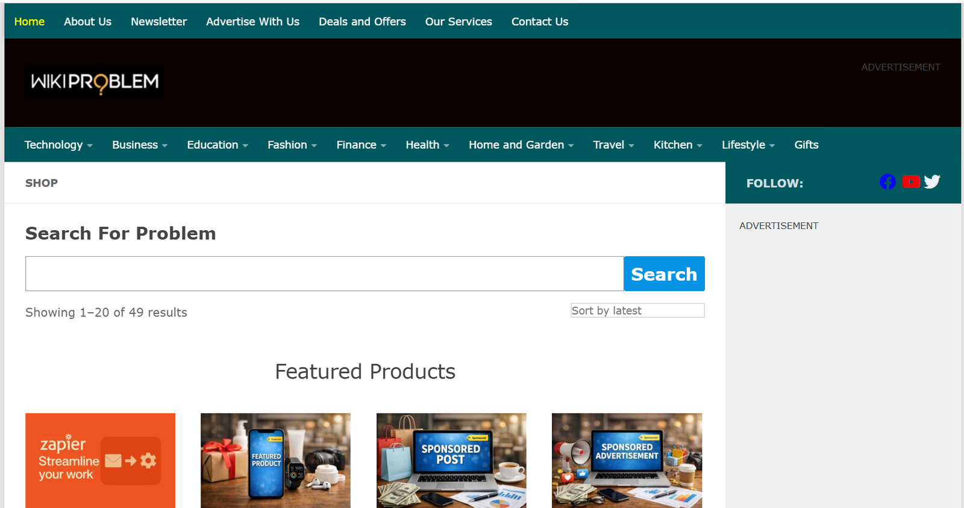Image resolution: width=964 pixels, height=508 pixels.
Task: Open the Sponsored Advertisement product image
Action: click(x=627, y=460)
